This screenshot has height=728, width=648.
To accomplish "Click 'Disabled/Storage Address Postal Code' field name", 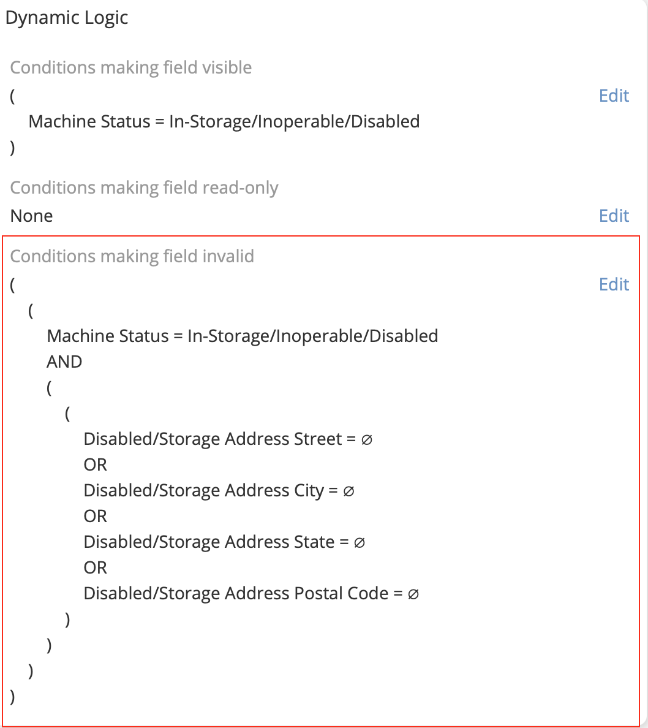I will (x=236, y=593).
